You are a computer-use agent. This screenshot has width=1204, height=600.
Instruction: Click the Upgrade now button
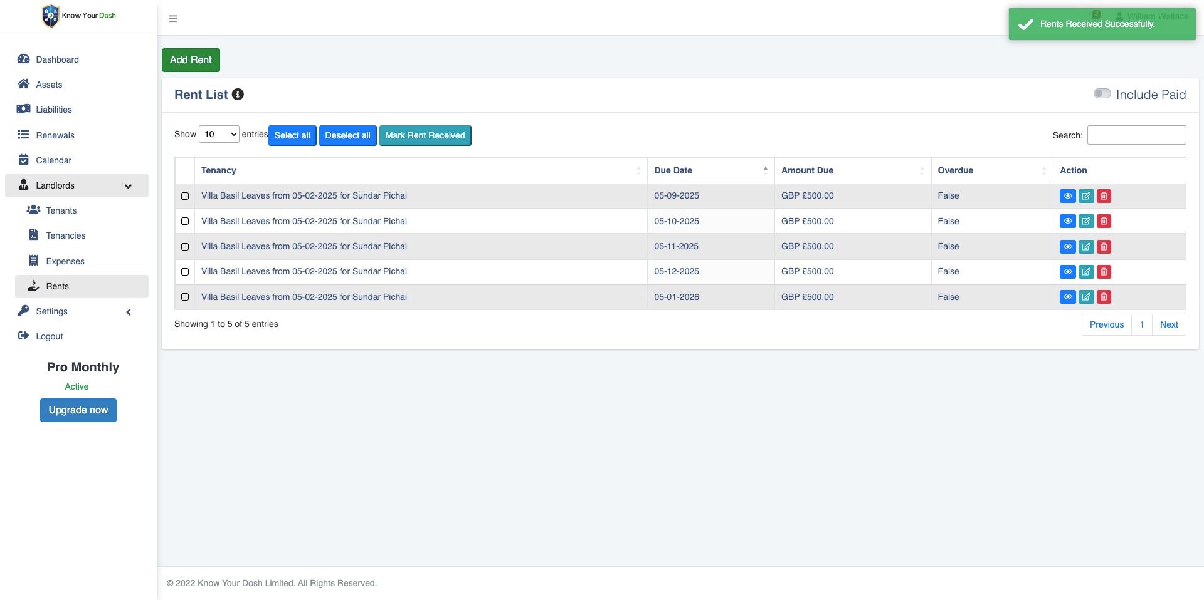pyautogui.click(x=78, y=410)
